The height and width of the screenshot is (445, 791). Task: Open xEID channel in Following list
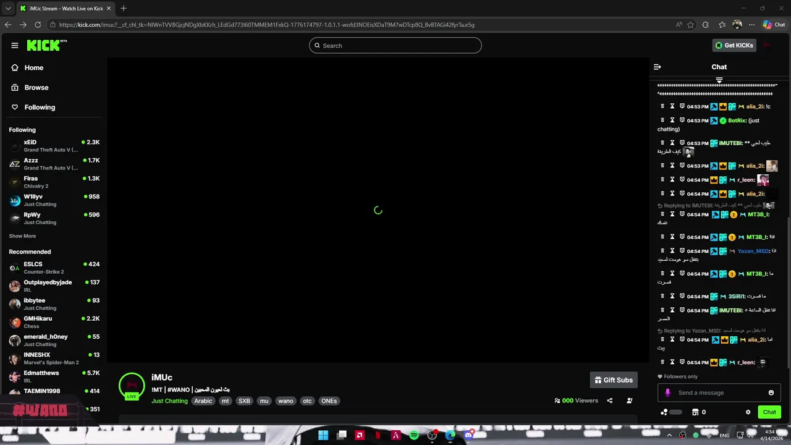54,146
